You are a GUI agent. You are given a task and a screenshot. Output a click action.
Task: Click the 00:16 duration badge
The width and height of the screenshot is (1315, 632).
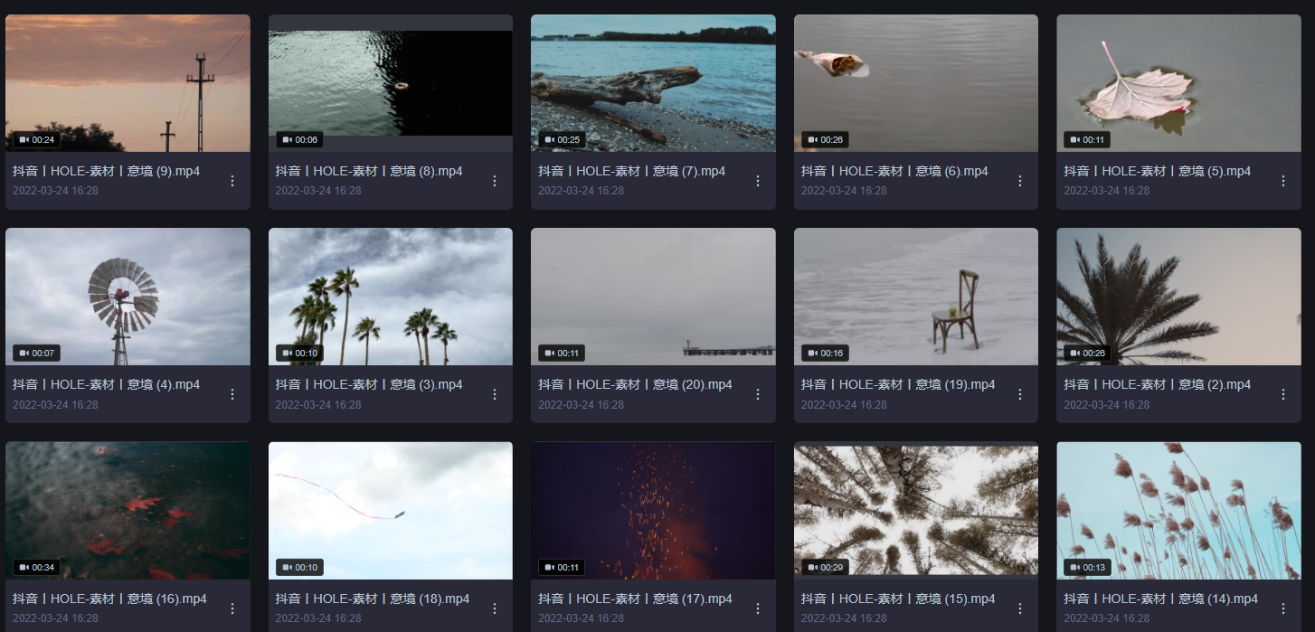[x=825, y=354]
